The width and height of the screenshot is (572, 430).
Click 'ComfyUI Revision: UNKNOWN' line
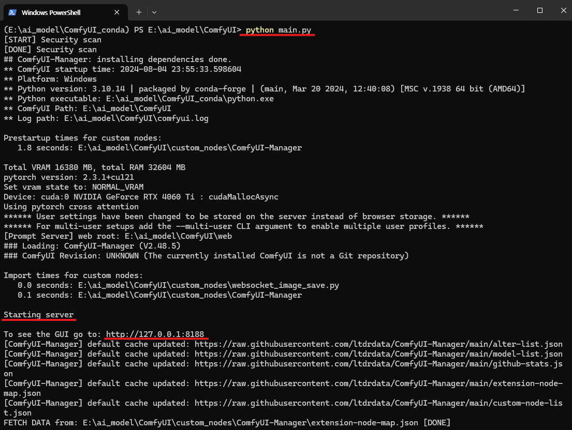click(206, 256)
